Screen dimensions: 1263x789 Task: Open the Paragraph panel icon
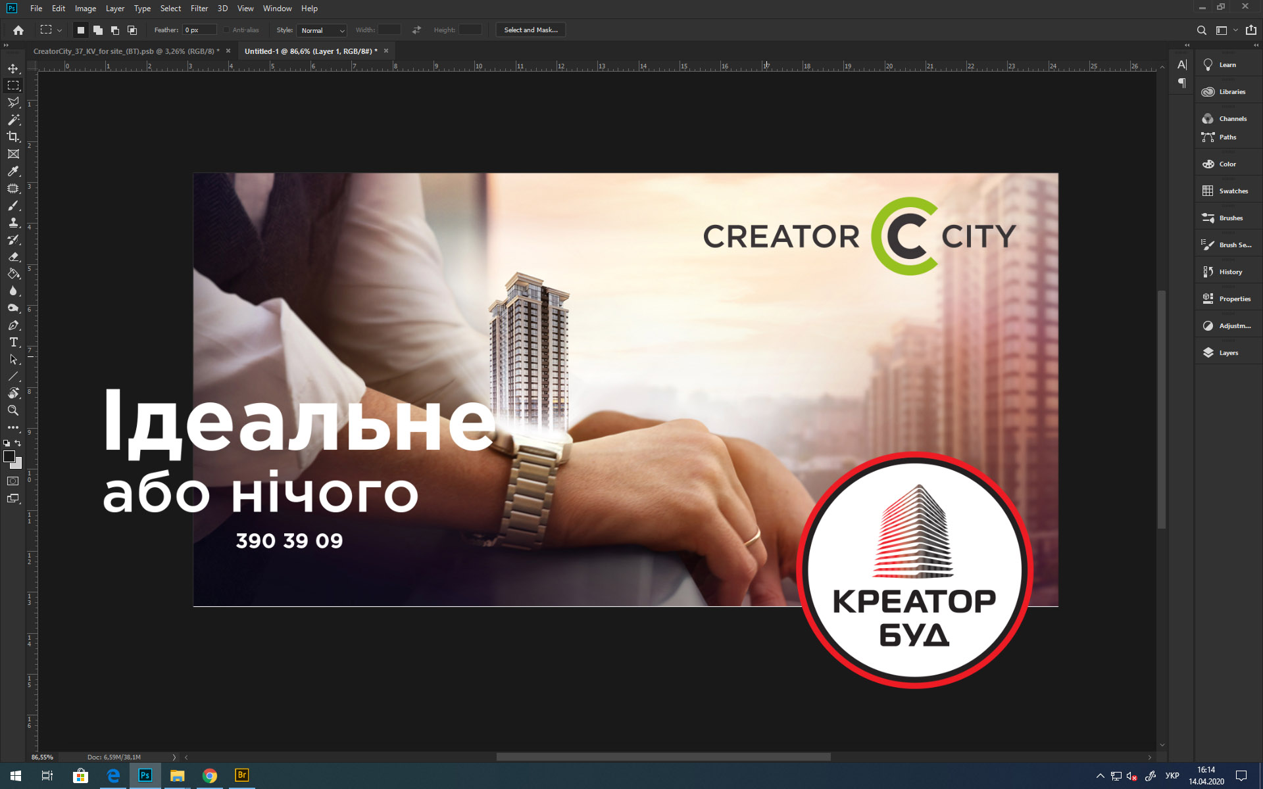click(1182, 83)
